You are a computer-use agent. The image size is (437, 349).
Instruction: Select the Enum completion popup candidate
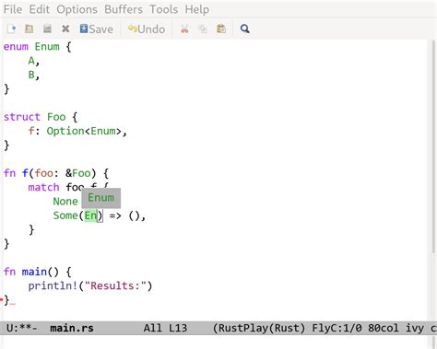click(x=101, y=198)
